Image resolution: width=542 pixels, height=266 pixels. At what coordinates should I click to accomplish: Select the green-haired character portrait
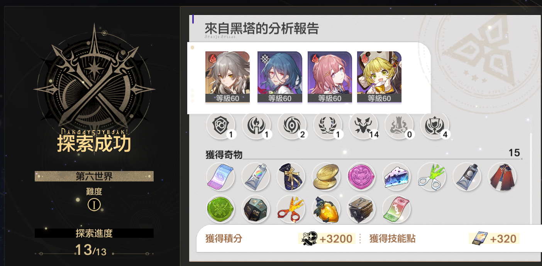pos(379,77)
